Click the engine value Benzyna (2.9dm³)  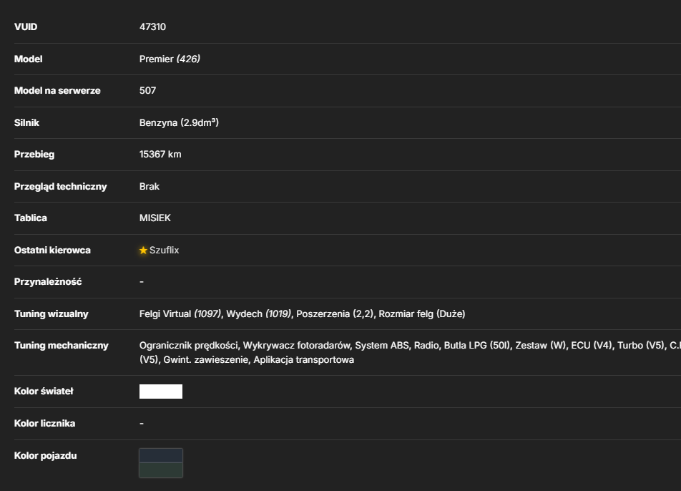[179, 122]
